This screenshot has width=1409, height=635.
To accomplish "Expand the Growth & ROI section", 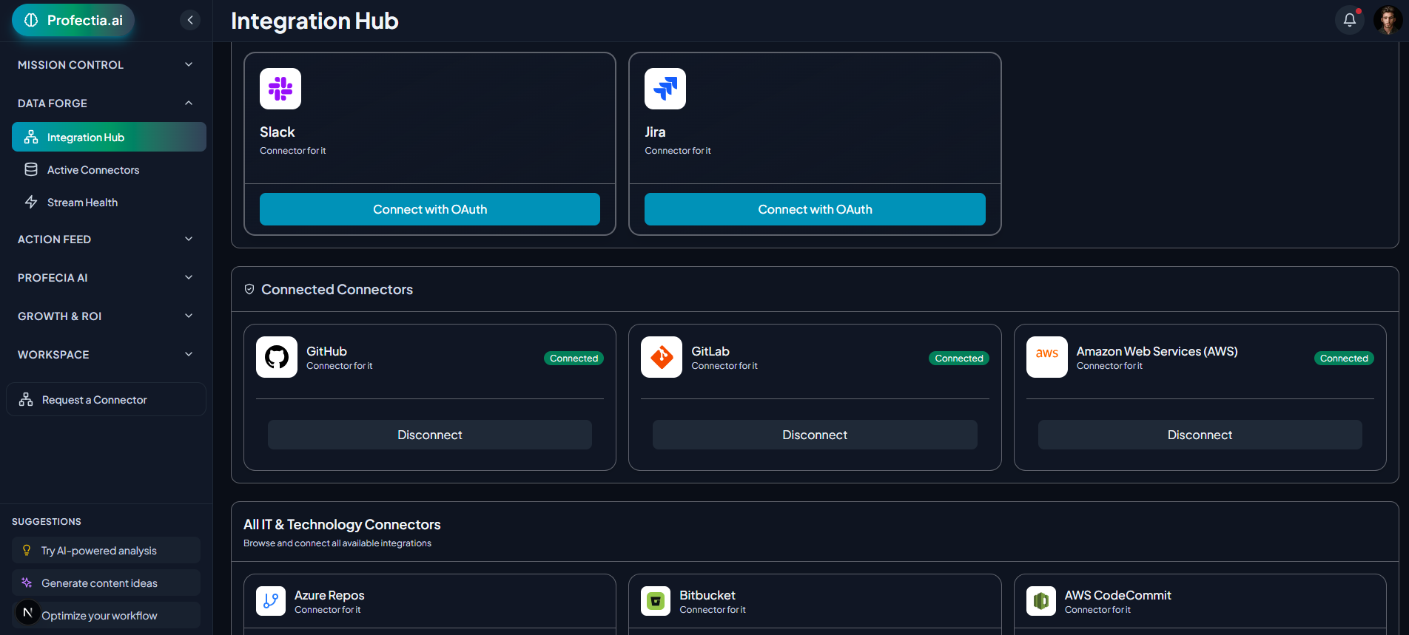I will click(x=106, y=316).
